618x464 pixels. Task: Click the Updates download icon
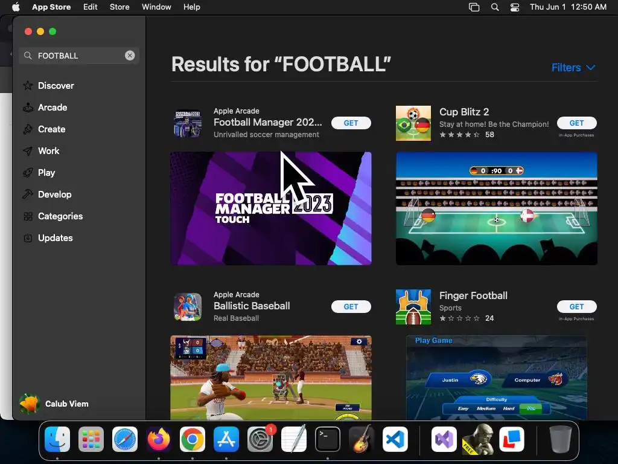tap(28, 238)
